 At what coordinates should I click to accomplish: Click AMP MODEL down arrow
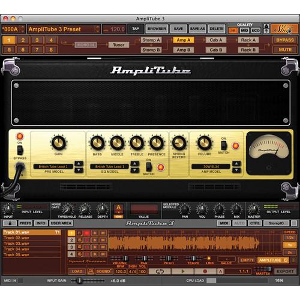(236, 170)
